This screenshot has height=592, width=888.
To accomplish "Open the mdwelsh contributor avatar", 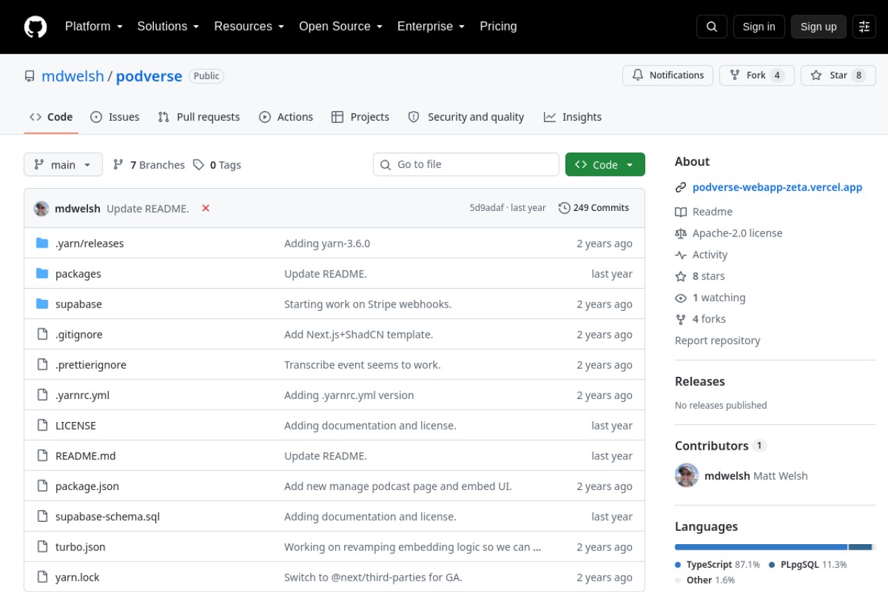I will pyautogui.click(x=687, y=475).
